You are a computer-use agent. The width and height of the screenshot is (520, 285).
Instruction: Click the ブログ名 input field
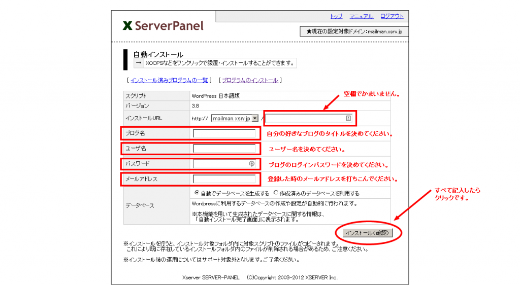pyautogui.click(x=224, y=133)
